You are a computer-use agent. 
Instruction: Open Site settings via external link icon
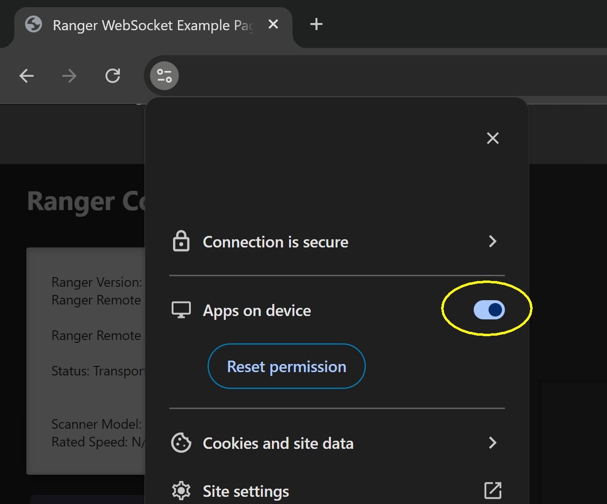click(x=492, y=491)
